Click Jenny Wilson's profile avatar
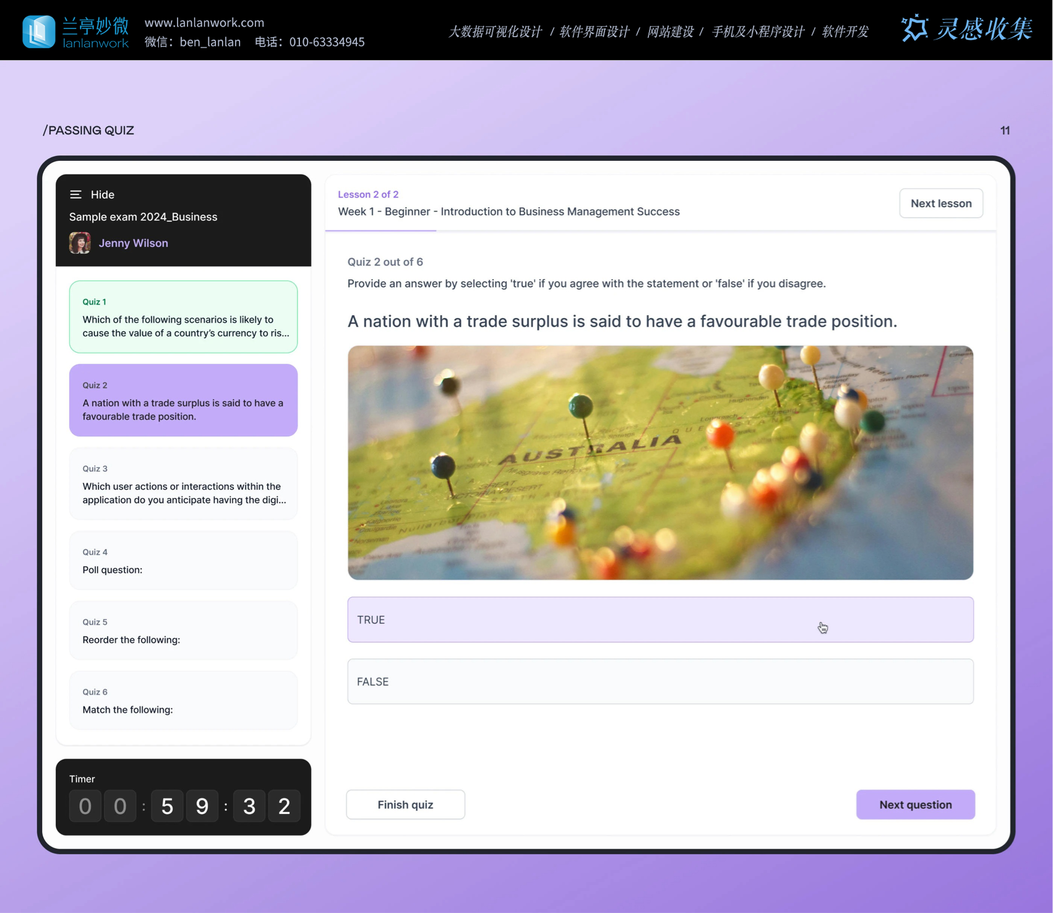This screenshot has width=1053, height=913. click(80, 243)
